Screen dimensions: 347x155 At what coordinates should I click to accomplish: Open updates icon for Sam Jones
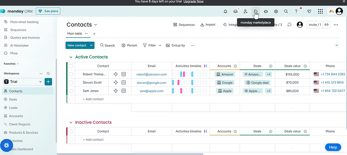point(124,91)
